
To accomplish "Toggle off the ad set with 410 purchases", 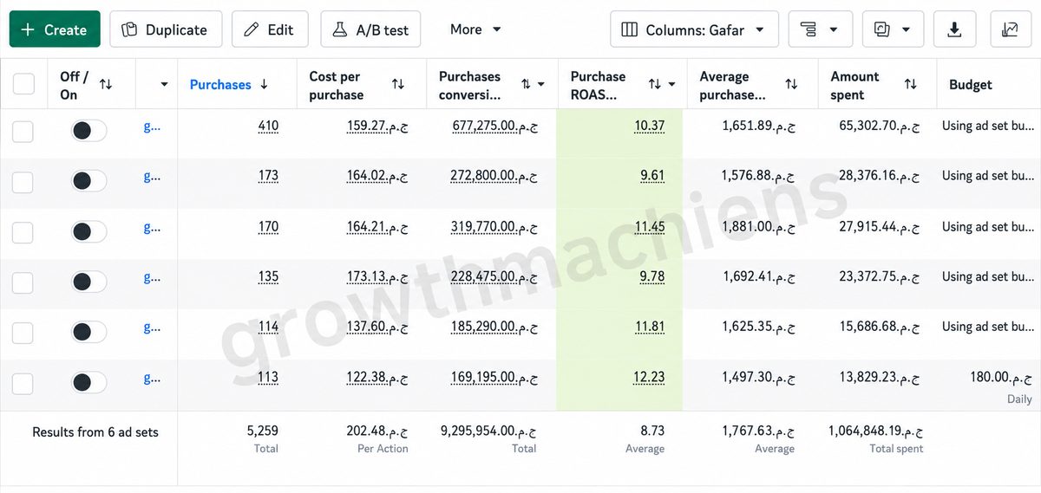I will tap(88, 131).
